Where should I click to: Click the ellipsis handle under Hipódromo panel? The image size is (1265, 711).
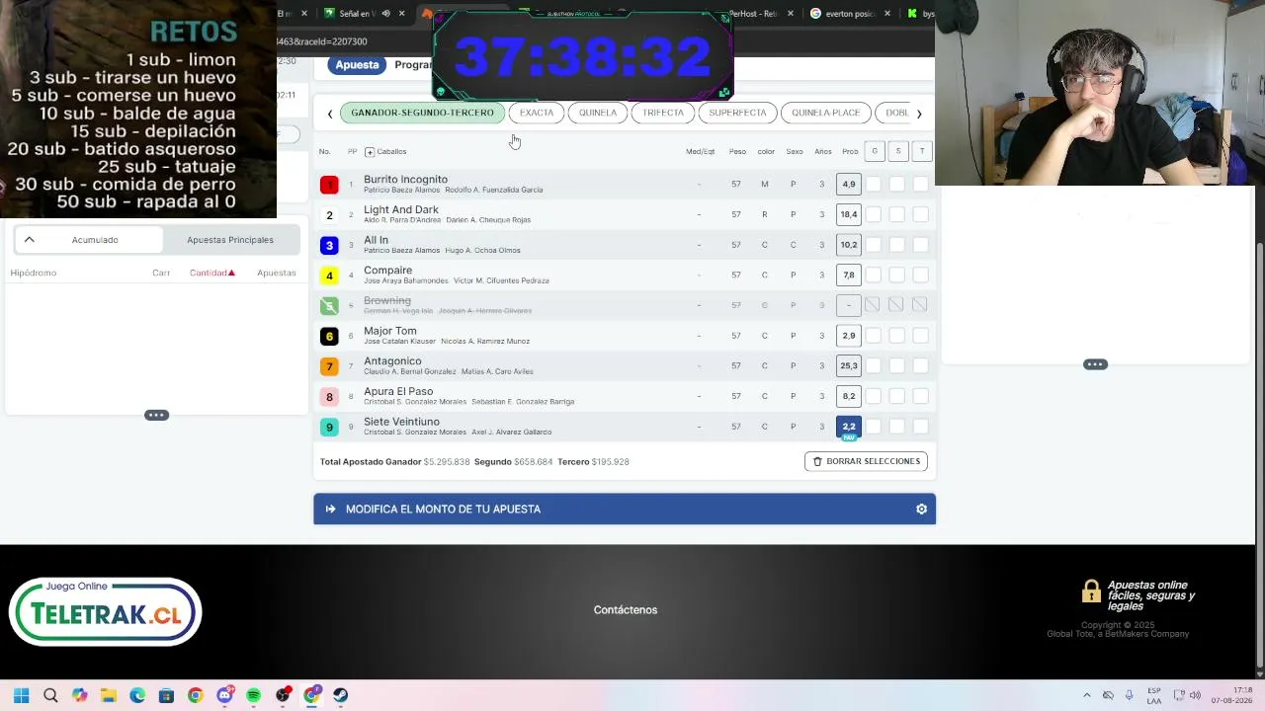(x=156, y=416)
